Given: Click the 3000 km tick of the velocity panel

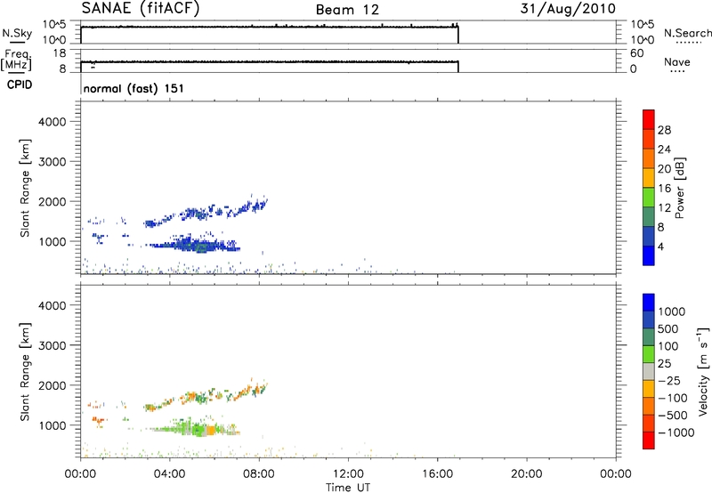Looking at the screenshot, I should tap(53, 345).
